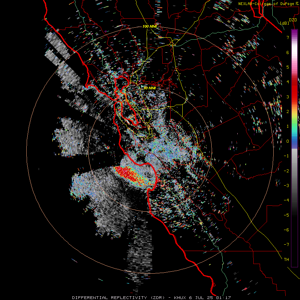Click the TH threshold label on scale
This screenshot has width=300, height=300.
(x=286, y=260)
